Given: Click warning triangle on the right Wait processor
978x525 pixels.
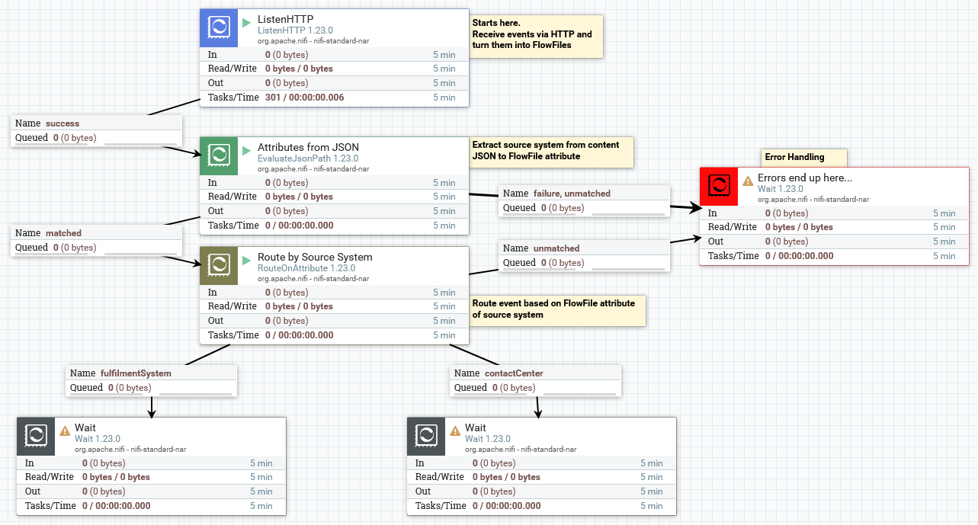Looking at the screenshot, I should click(455, 431).
